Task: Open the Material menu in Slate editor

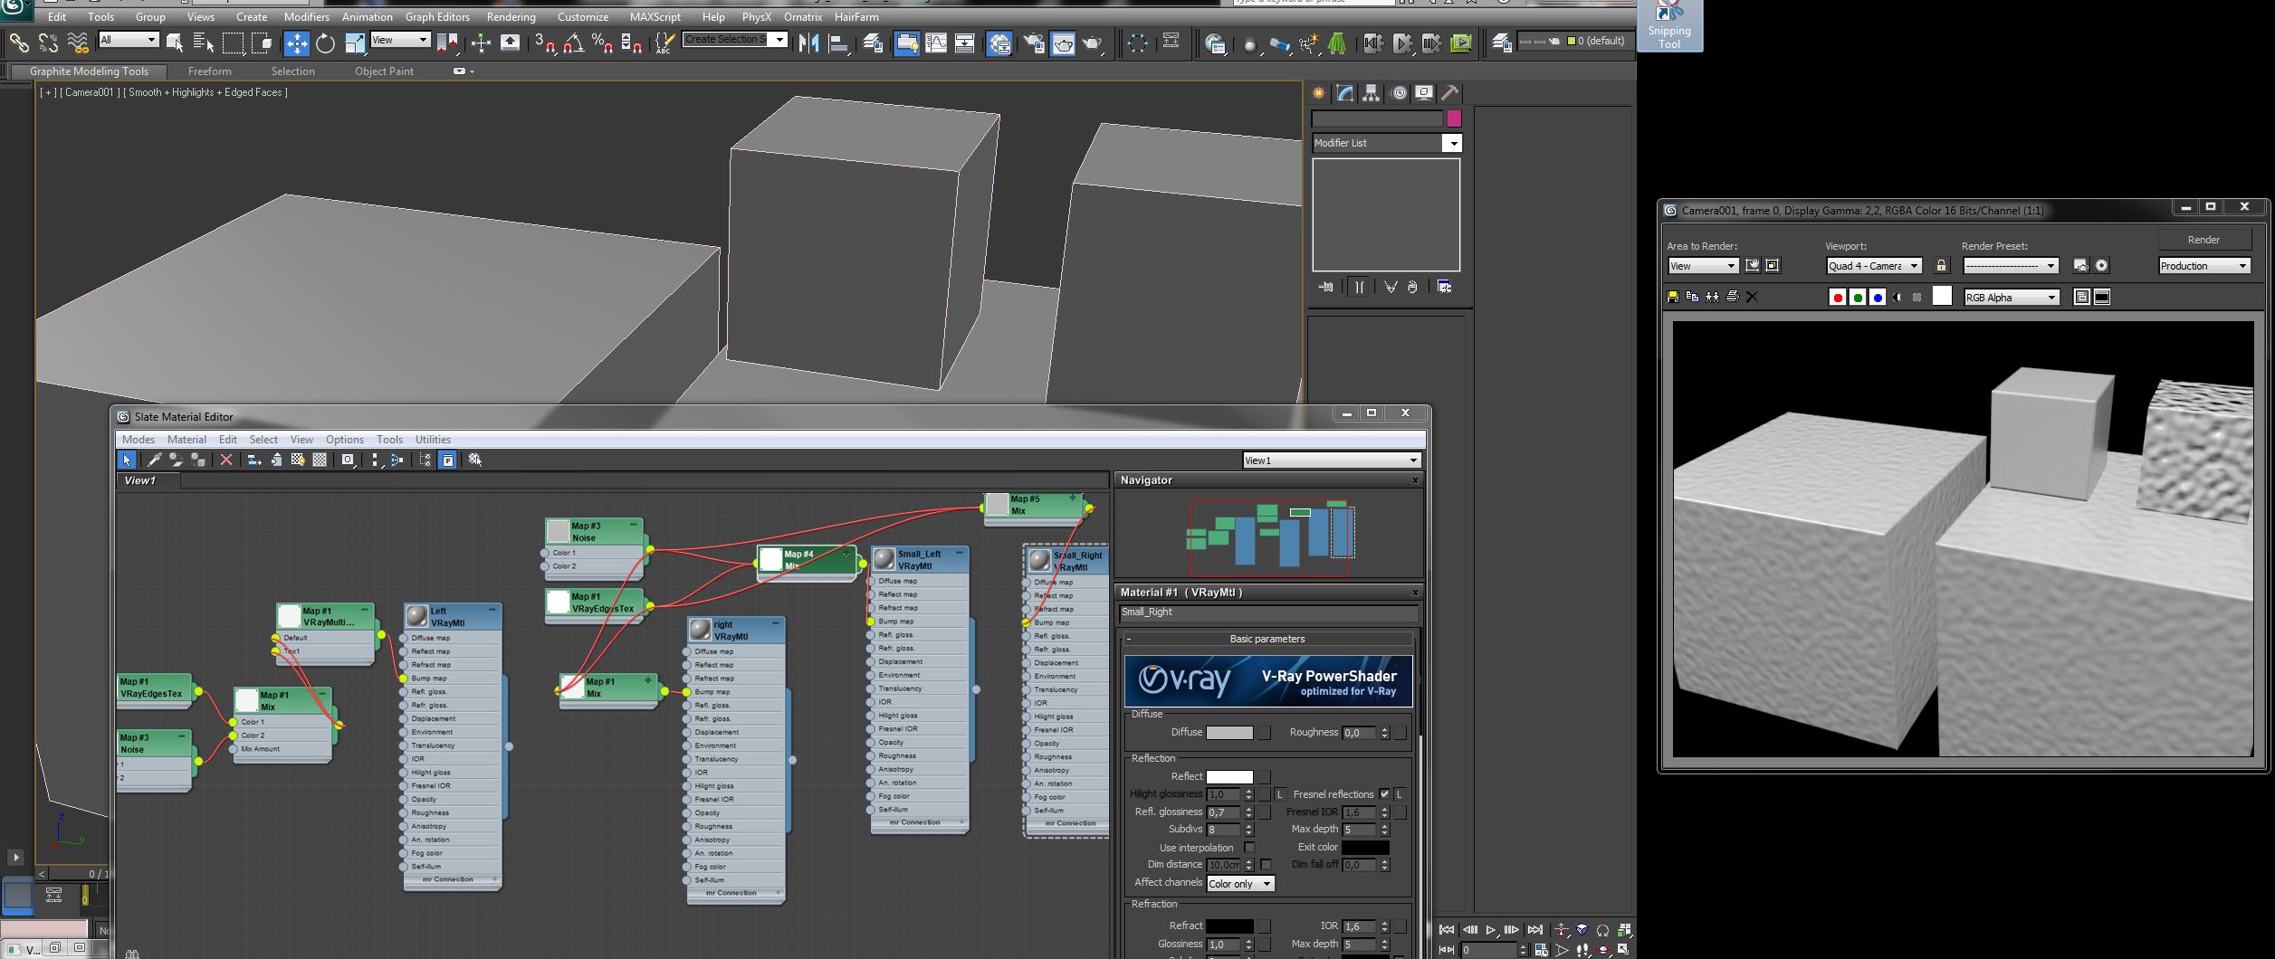Action: (x=186, y=440)
